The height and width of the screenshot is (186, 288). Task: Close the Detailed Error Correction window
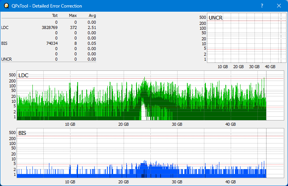279,6
